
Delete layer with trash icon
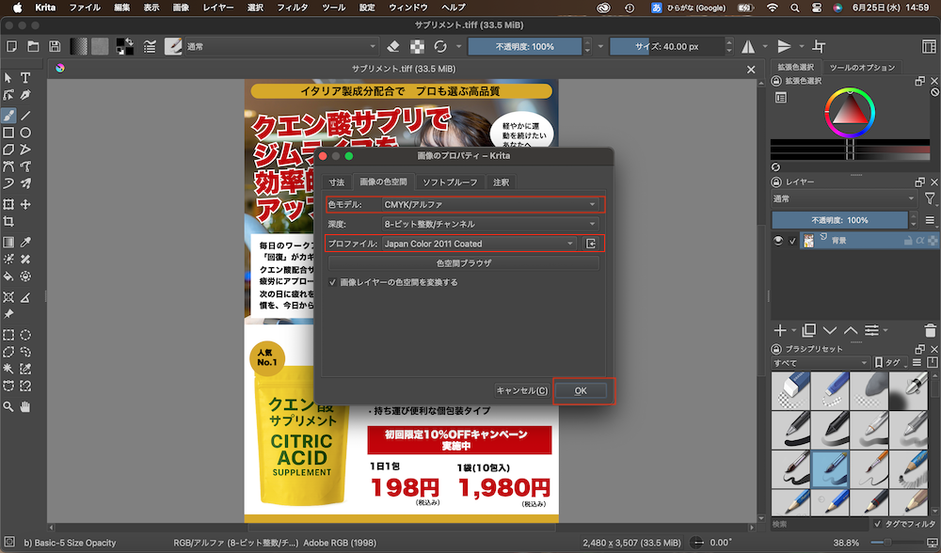click(930, 330)
